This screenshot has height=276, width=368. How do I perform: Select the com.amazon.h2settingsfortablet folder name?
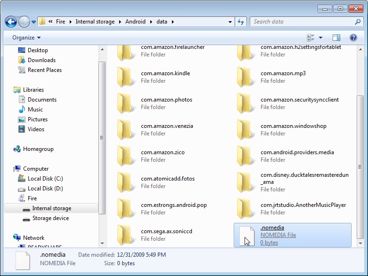pyautogui.click(x=301, y=47)
